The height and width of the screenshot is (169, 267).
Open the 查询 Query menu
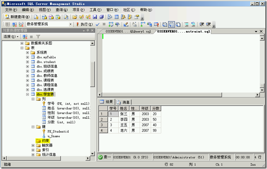[x=62, y=10]
